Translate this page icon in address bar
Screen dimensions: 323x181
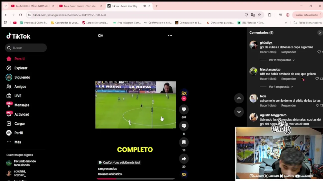coord(253,15)
